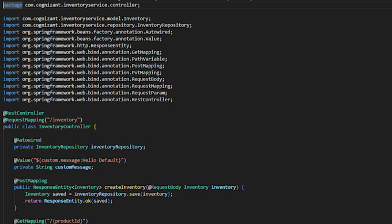Click the @Value custom.message annotation
The image size is (392, 224).
click(x=70, y=160)
